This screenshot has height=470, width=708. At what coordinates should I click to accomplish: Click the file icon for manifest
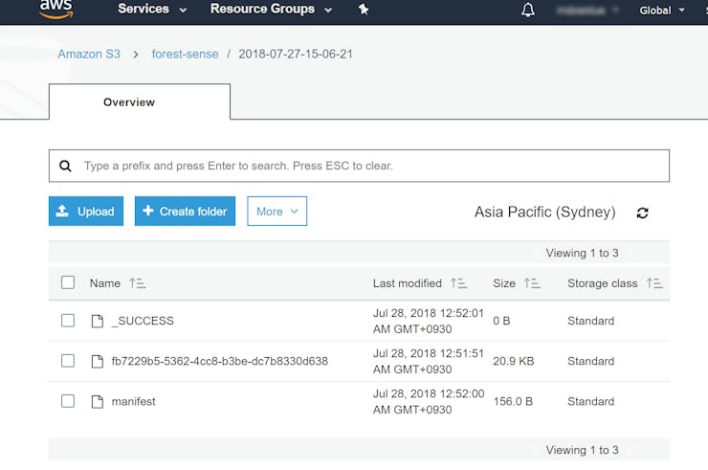click(x=97, y=401)
